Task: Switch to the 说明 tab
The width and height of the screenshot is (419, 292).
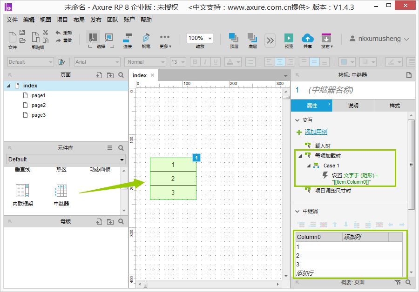Action: click(353, 106)
